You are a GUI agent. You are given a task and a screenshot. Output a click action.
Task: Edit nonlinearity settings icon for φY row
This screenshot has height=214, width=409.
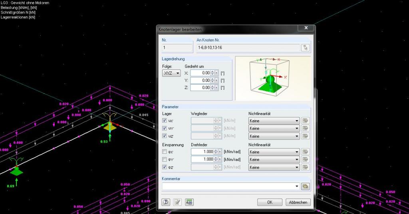click(305, 159)
